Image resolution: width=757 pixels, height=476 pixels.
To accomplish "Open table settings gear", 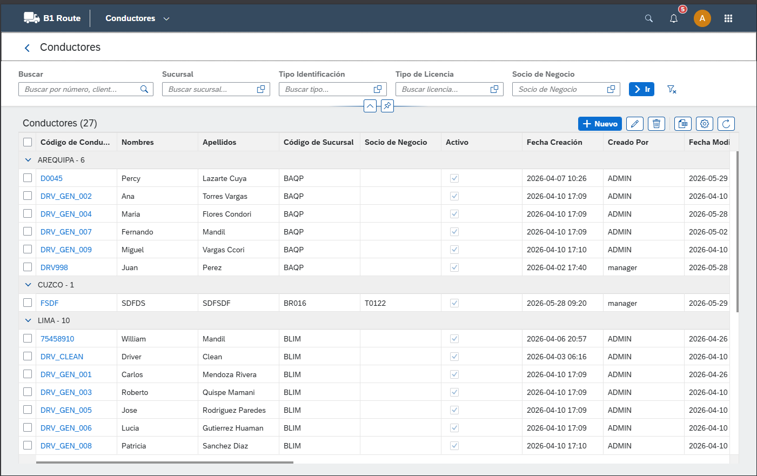I will tap(705, 124).
